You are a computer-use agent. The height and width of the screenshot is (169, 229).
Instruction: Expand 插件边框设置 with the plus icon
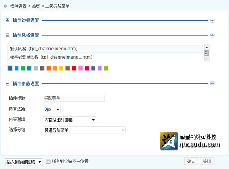pos(7,20)
